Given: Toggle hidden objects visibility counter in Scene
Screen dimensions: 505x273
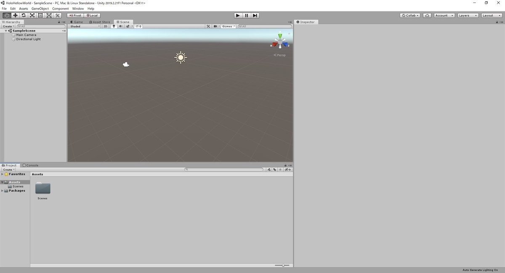Looking at the screenshot, I should (138, 26).
